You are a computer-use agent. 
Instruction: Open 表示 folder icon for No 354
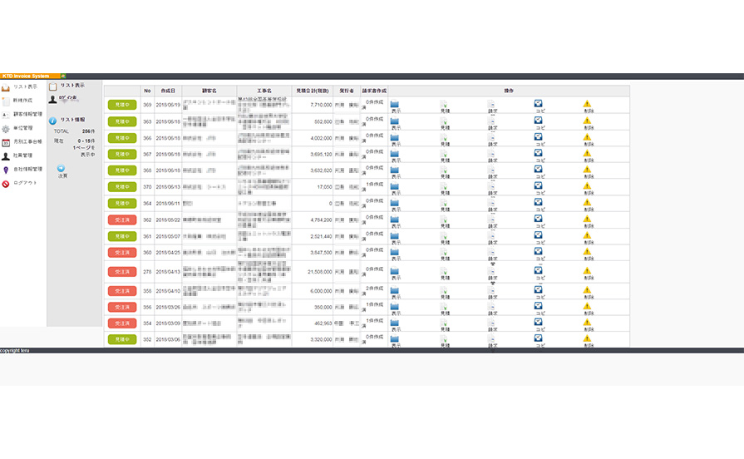tap(395, 323)
